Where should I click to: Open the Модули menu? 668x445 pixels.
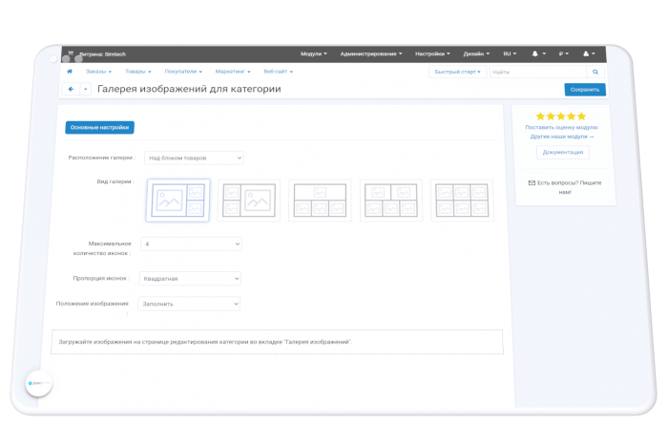click(x=314, y=53)
